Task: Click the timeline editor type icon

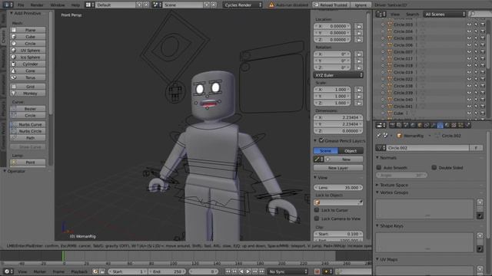Action: click(x=8, y=271)
